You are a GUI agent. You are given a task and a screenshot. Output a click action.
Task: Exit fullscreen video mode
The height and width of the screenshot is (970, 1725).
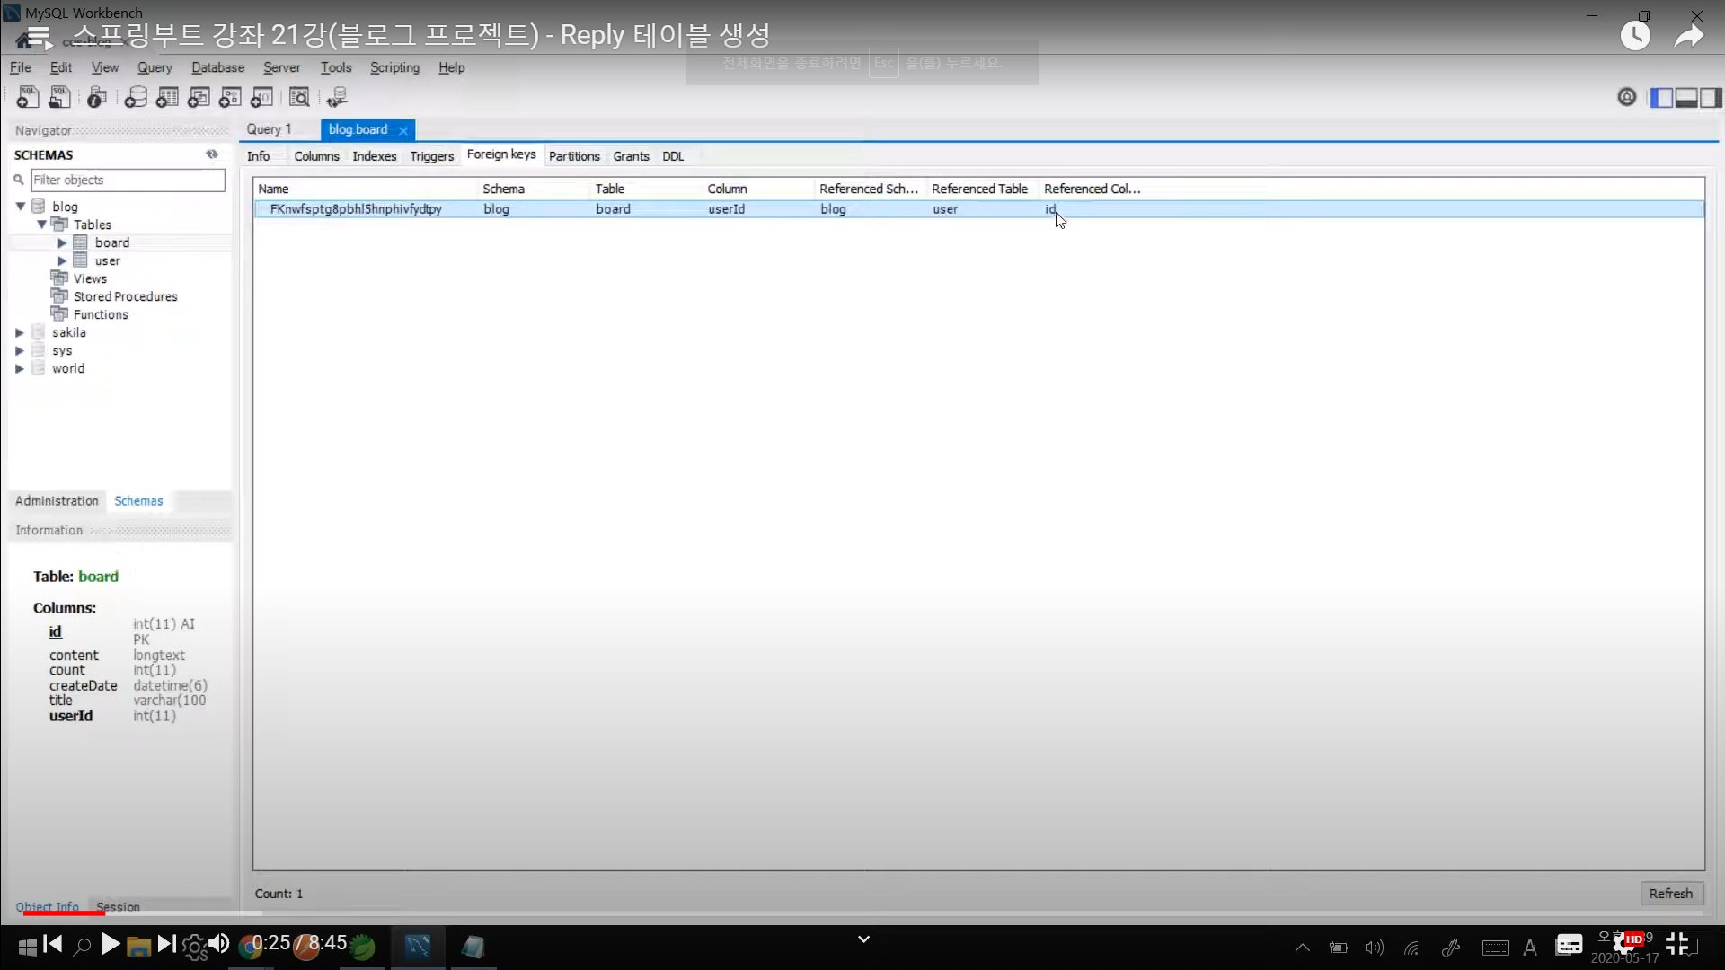1676,943
